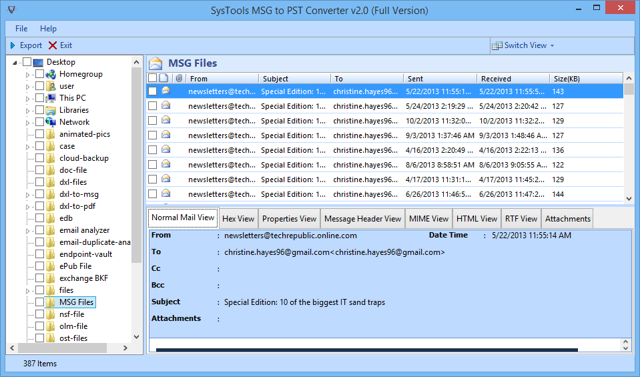Check the email row sent 5/22/2013
The image size is (640, 377).
(x=152, y=91)
